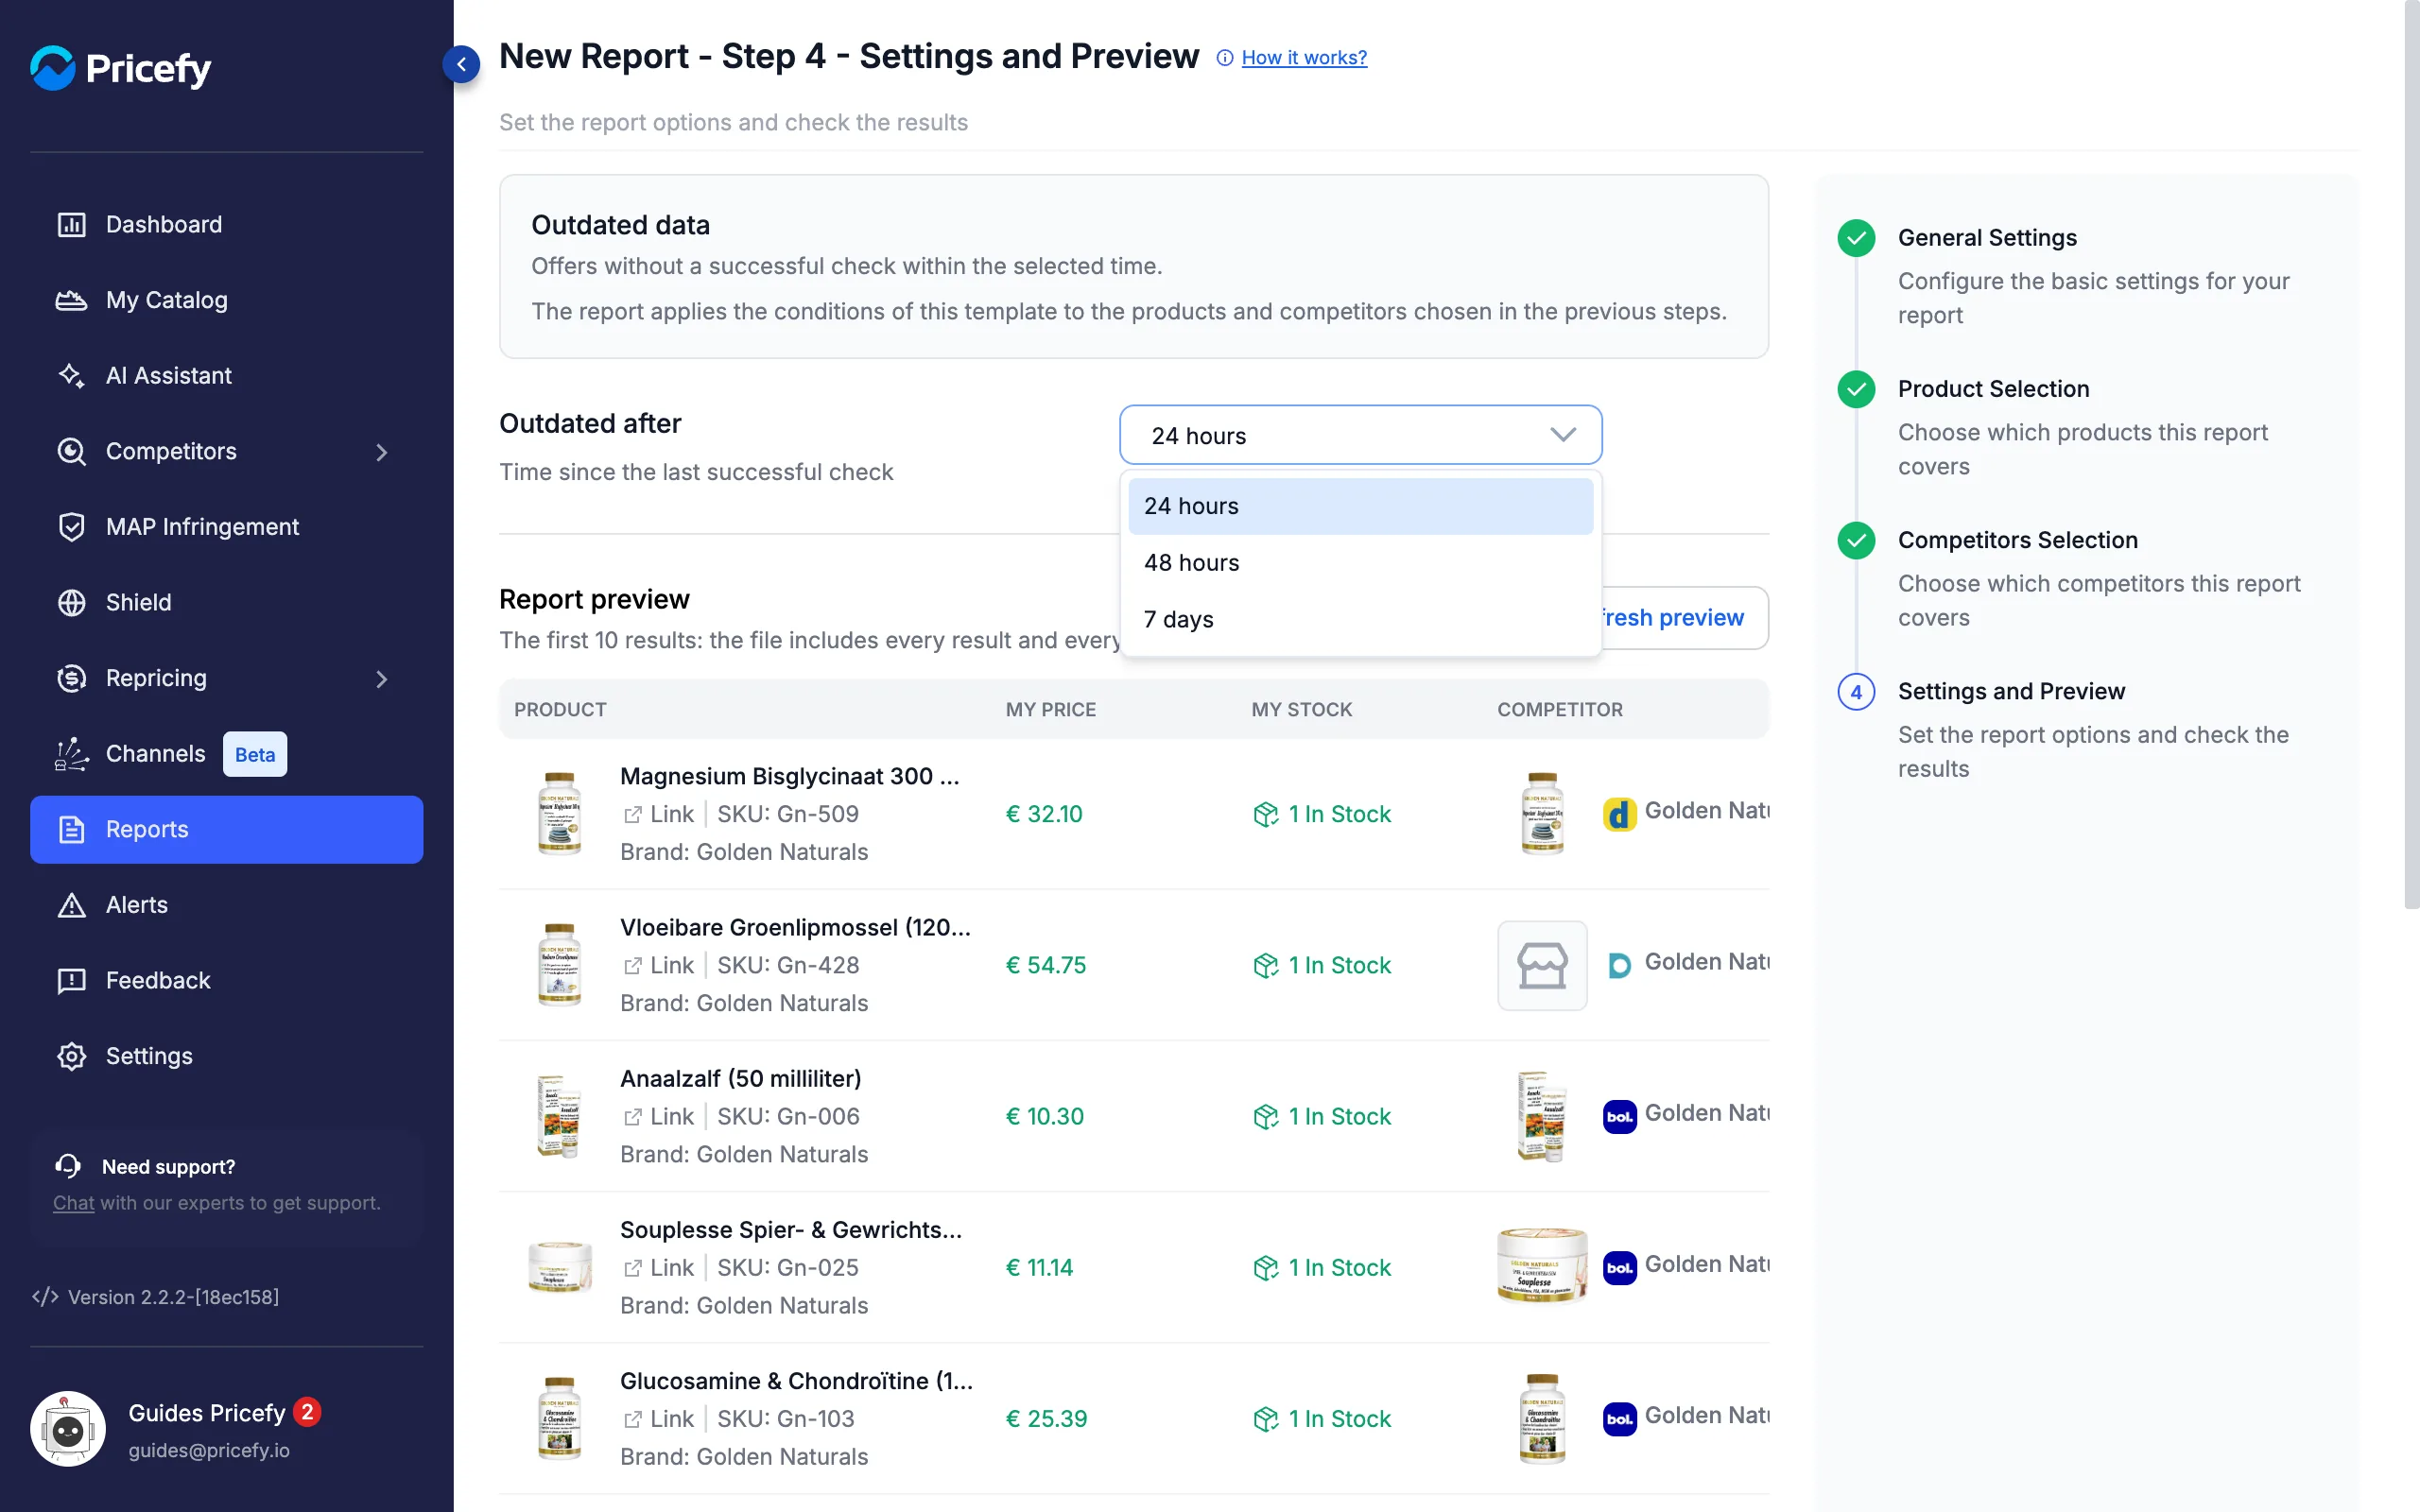Open the Reports section
Screen dimensions: 2420x1512
point(227,829)
